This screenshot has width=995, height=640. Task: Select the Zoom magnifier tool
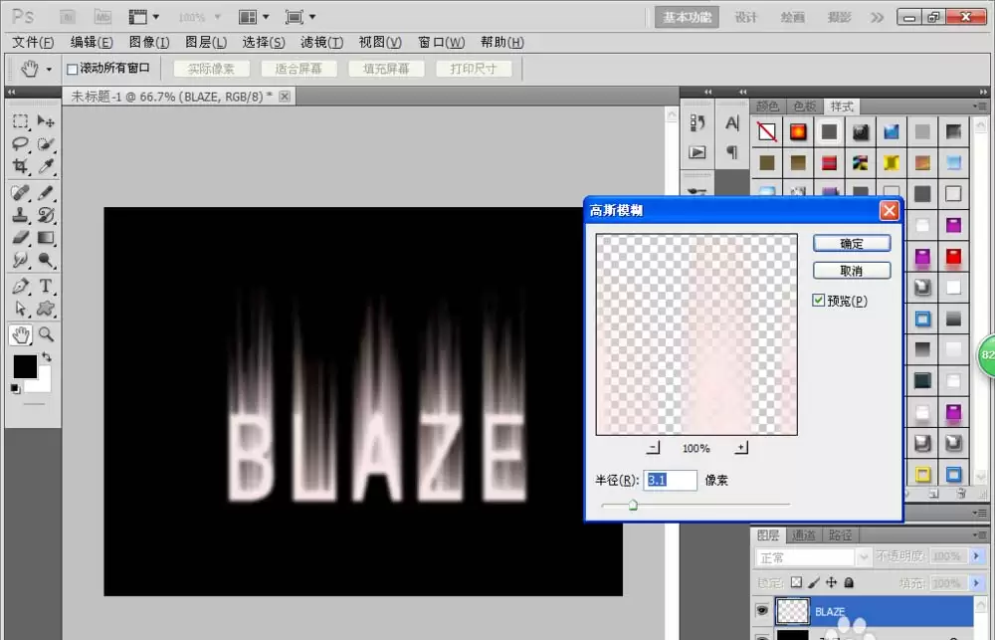(x=46, y=334)
